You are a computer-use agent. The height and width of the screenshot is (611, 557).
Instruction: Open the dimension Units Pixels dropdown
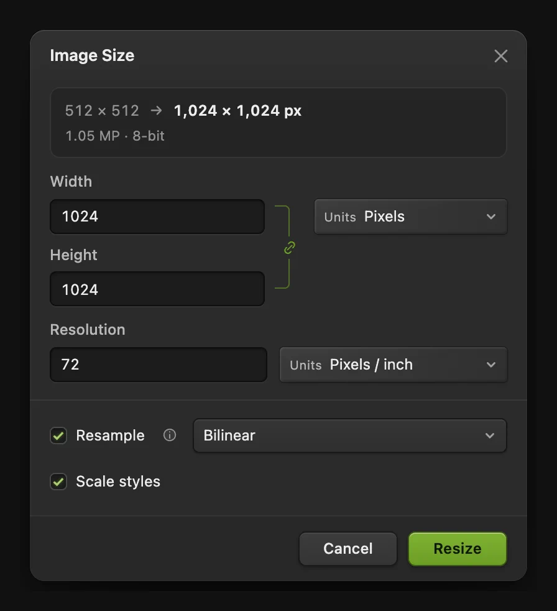411,217
